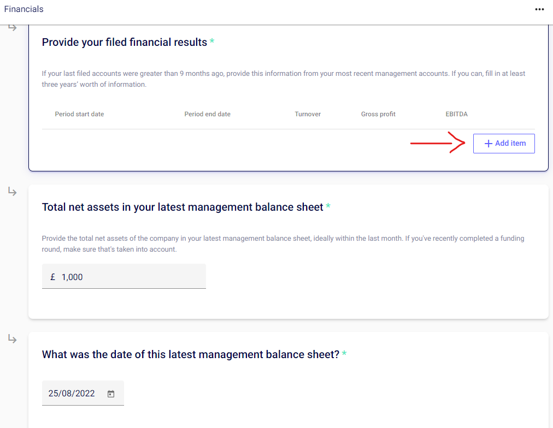Select the 25/08/2022 date field

point(72,394)
